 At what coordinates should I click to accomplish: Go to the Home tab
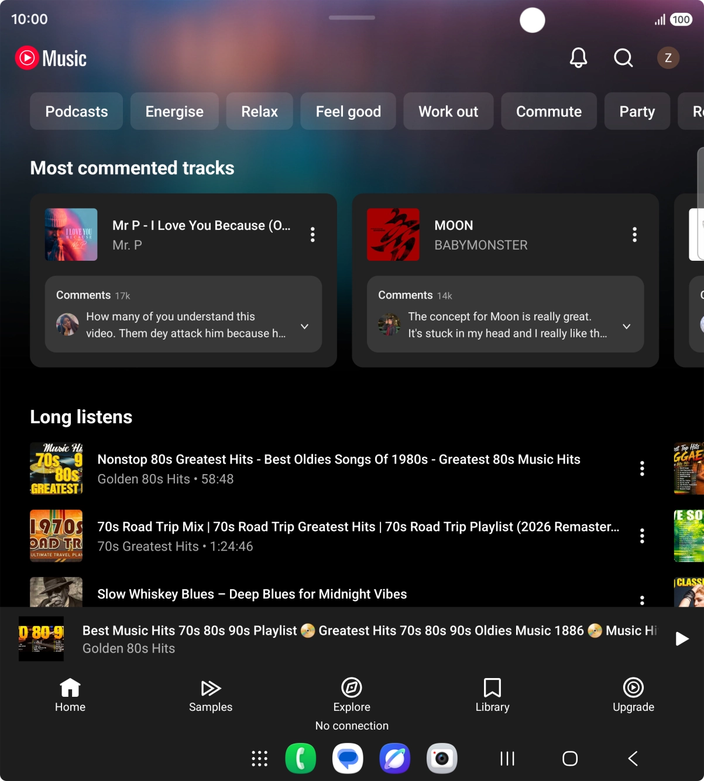(x=70, y=695)
